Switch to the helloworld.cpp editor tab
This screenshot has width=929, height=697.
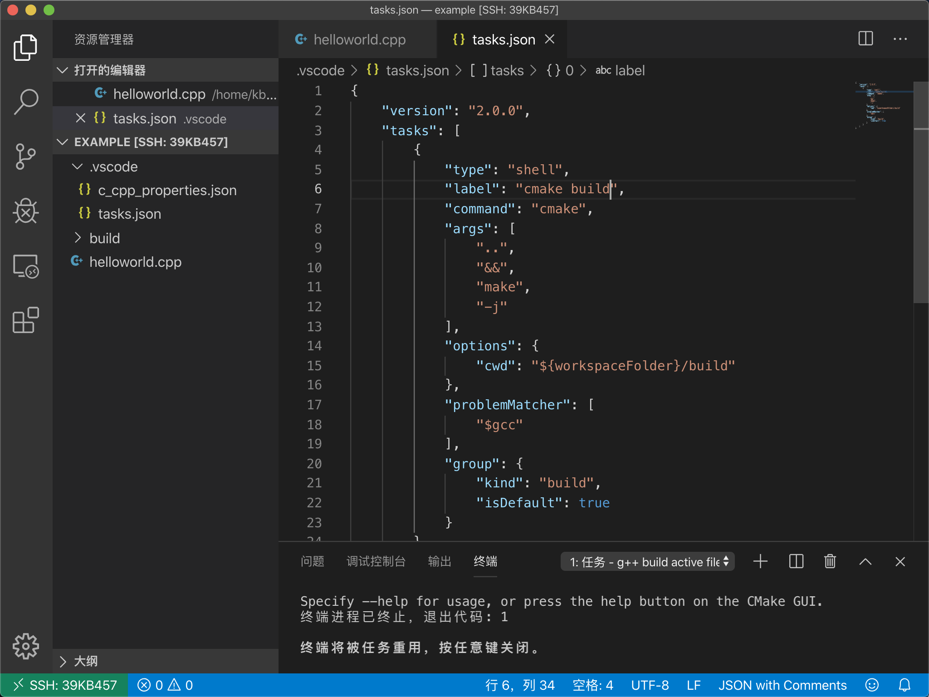click(358, 39)
